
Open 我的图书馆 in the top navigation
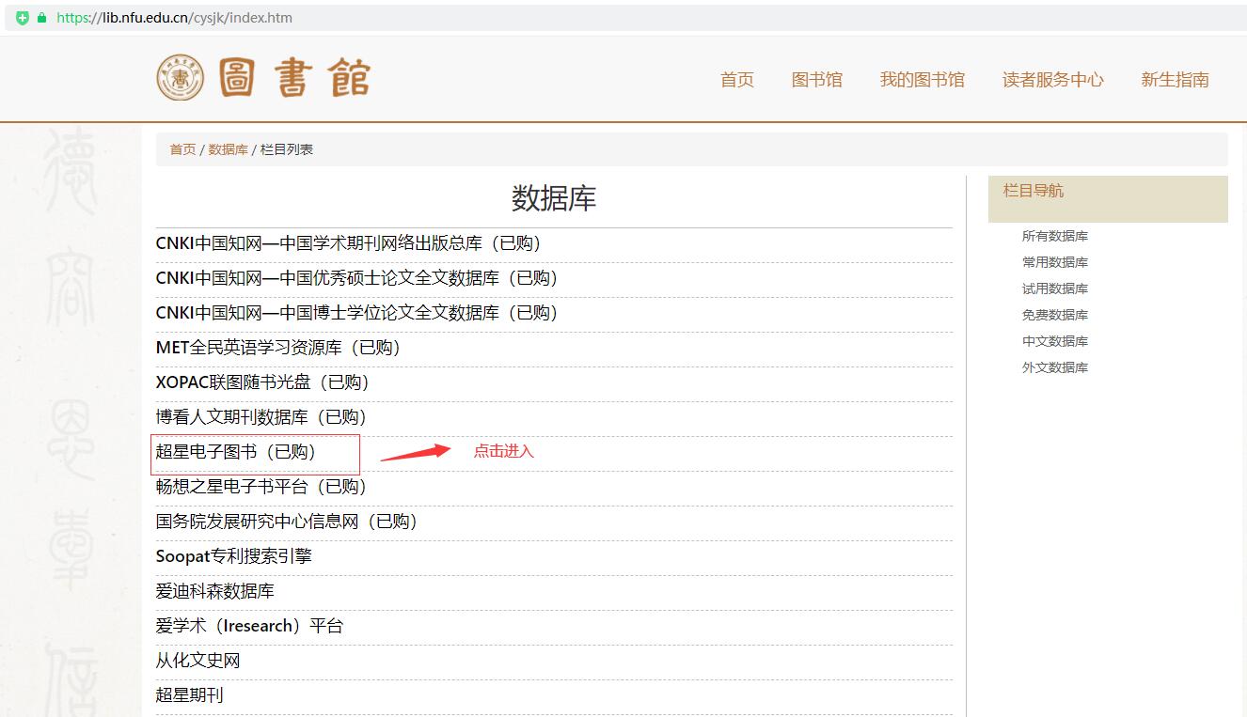[x=923, y=80]
